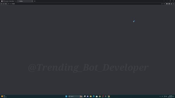Minimize the browser window
175x98 pixels.
point(167,1)
